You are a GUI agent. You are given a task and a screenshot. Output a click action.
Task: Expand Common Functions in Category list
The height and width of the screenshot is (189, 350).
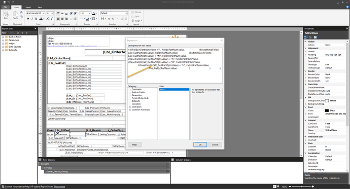130,110
